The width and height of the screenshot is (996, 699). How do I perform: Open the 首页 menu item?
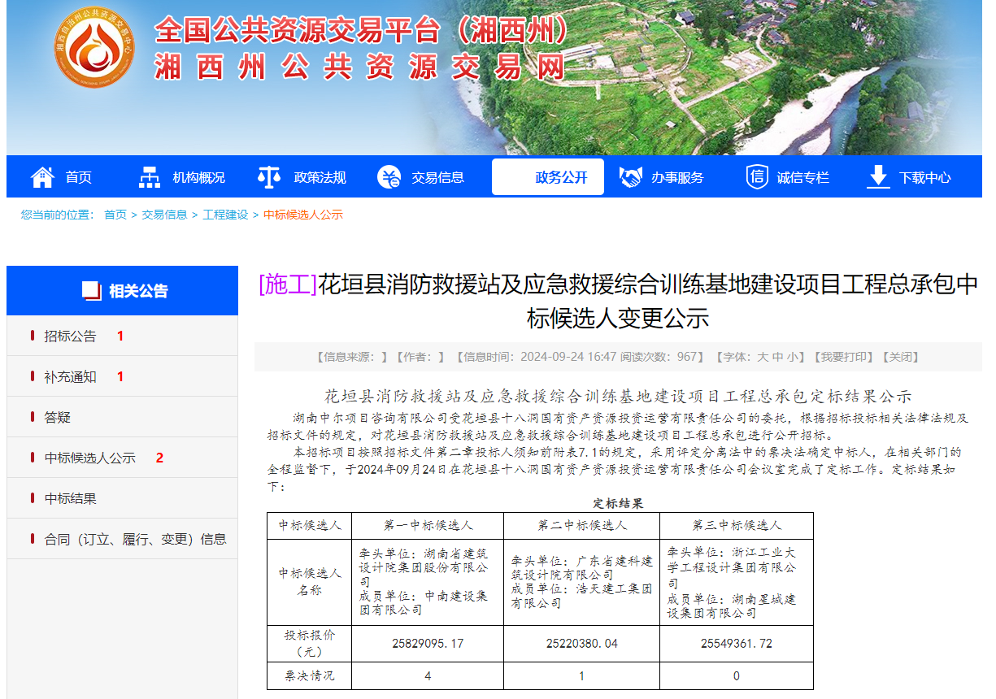(x=78, y=176)
